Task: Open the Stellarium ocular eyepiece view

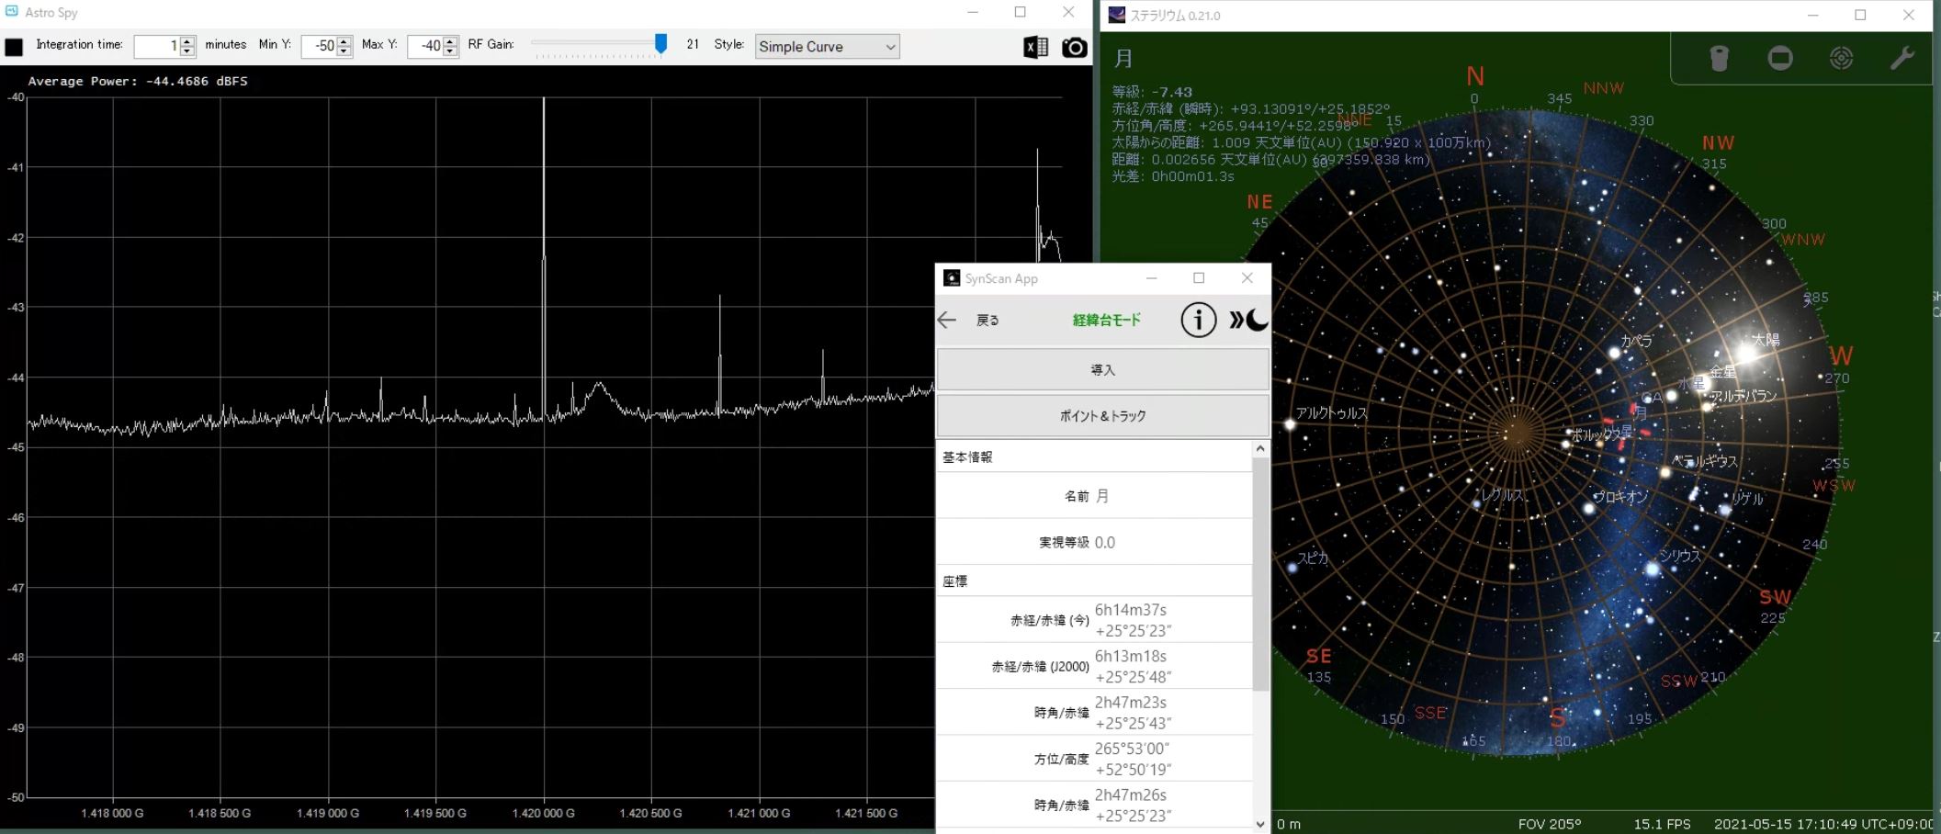Action: pos(1720,58)
